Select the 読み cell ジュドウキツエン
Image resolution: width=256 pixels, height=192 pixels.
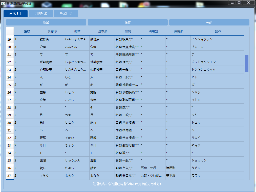tap(217, 62)
